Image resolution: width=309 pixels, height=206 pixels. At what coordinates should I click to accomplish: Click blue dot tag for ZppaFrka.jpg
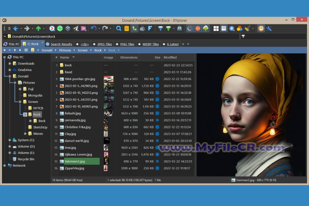(x=157, y=168)
